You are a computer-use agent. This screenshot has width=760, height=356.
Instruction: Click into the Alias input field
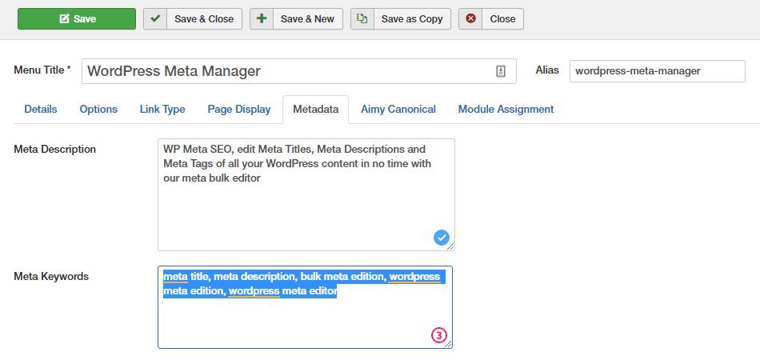click(658, 71)
